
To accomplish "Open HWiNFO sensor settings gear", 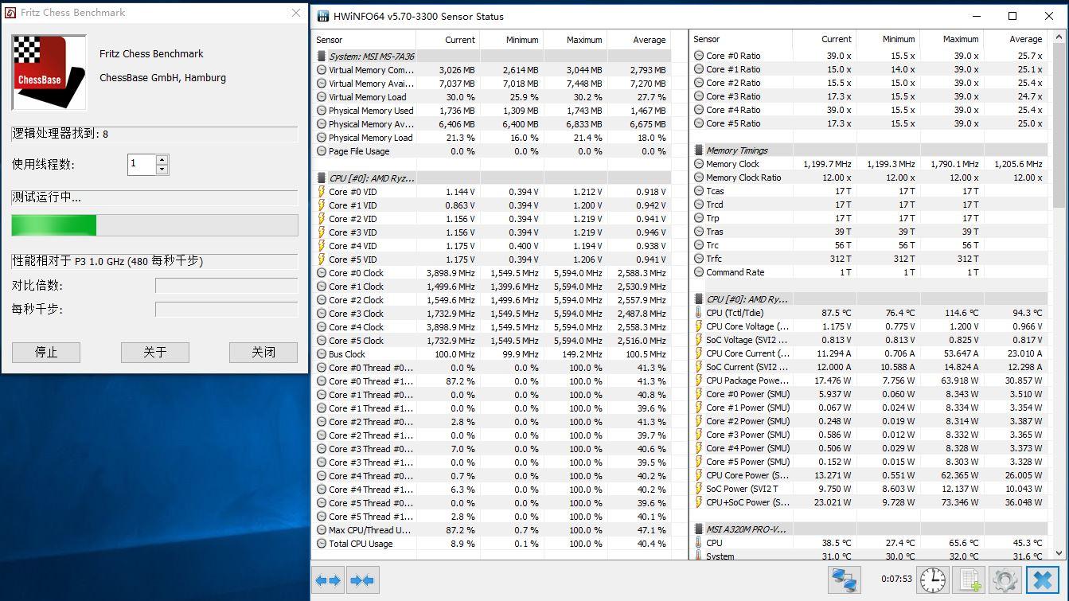I will (x=1005, y=580).
